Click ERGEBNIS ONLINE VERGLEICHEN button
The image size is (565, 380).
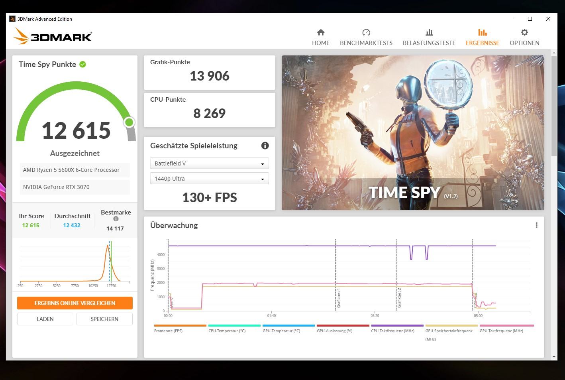[x=75, y=303]
